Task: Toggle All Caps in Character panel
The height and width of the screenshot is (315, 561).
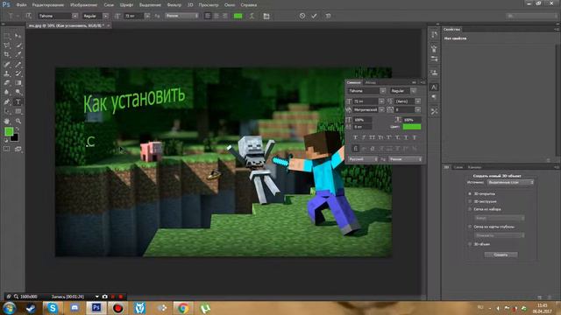Action: pyautogui.click(x=372, y=137)
